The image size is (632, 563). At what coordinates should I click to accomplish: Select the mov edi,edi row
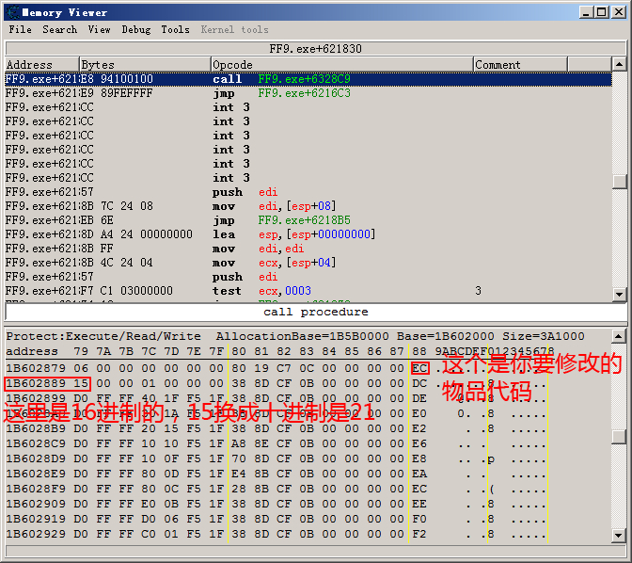pyautogui.click(x=308, y=249)
